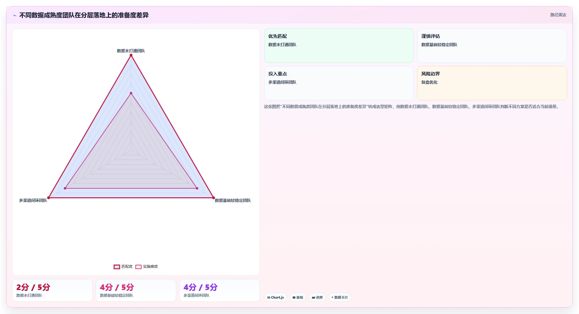Click the 数据未打通团队 radar axis label
The height and width of the screenshot is (314, 579).
coord(131,51)
